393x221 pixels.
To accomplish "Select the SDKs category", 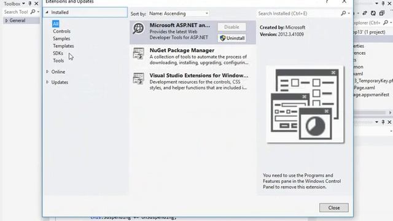I will tap(58, 53).
